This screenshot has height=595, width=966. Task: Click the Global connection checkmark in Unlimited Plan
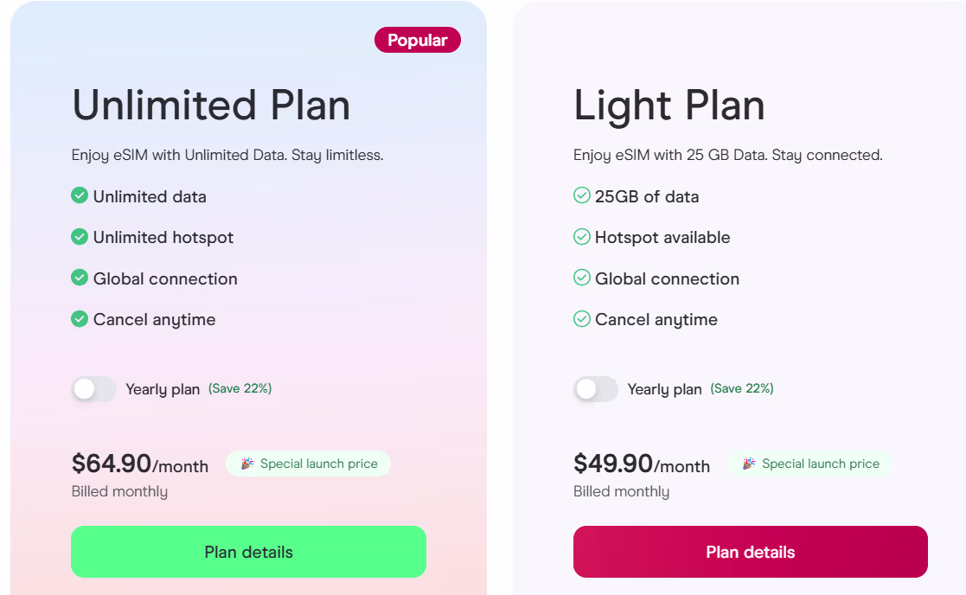pyautogui.click(x=80, y=278)
